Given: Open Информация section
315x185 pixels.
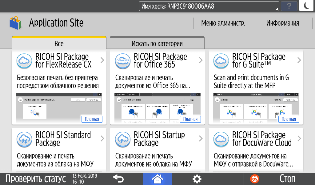Looking at the screenshot, I should click(x=283, y=23).
